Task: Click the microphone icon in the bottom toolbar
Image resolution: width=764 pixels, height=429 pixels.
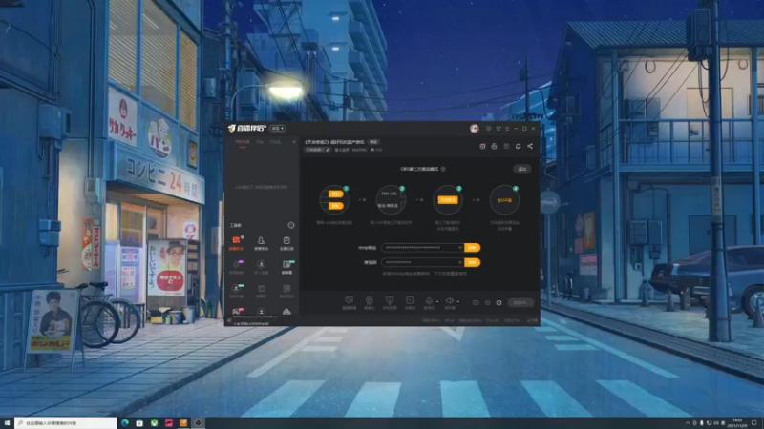Action: point(429,302)
